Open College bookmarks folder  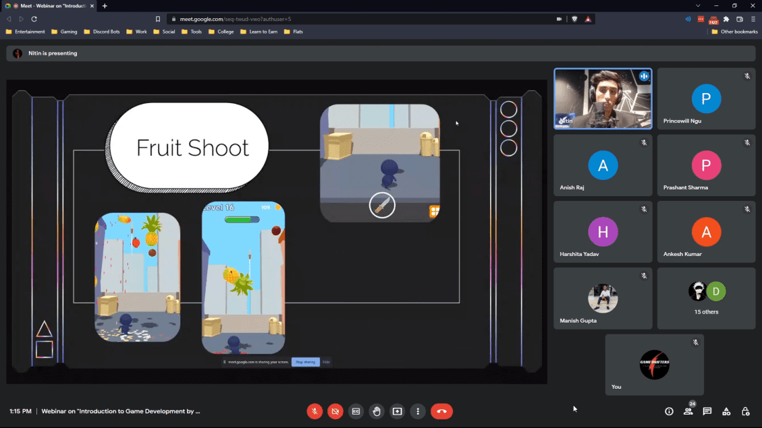tap(221, 32)
